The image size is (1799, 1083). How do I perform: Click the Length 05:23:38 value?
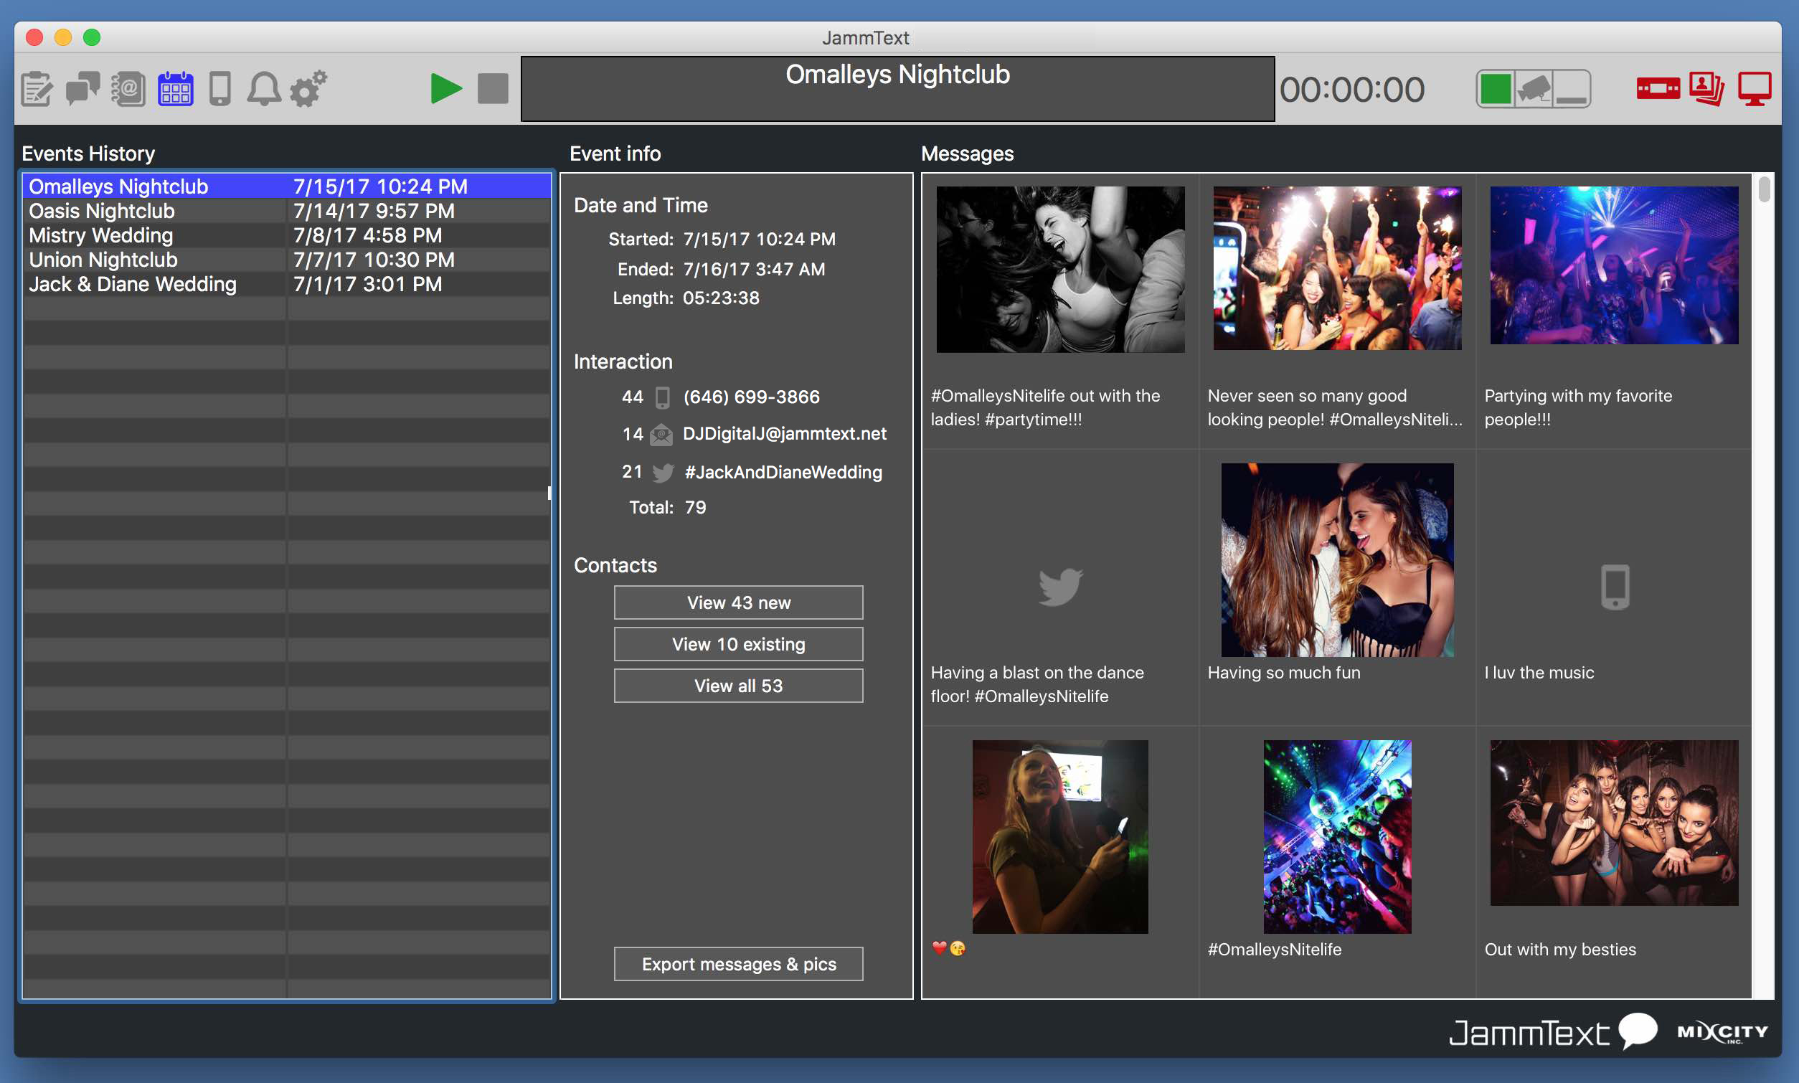click(720, 298)
